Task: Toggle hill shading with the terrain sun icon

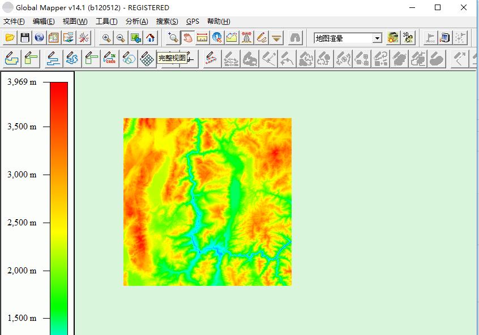Action: 393,38
